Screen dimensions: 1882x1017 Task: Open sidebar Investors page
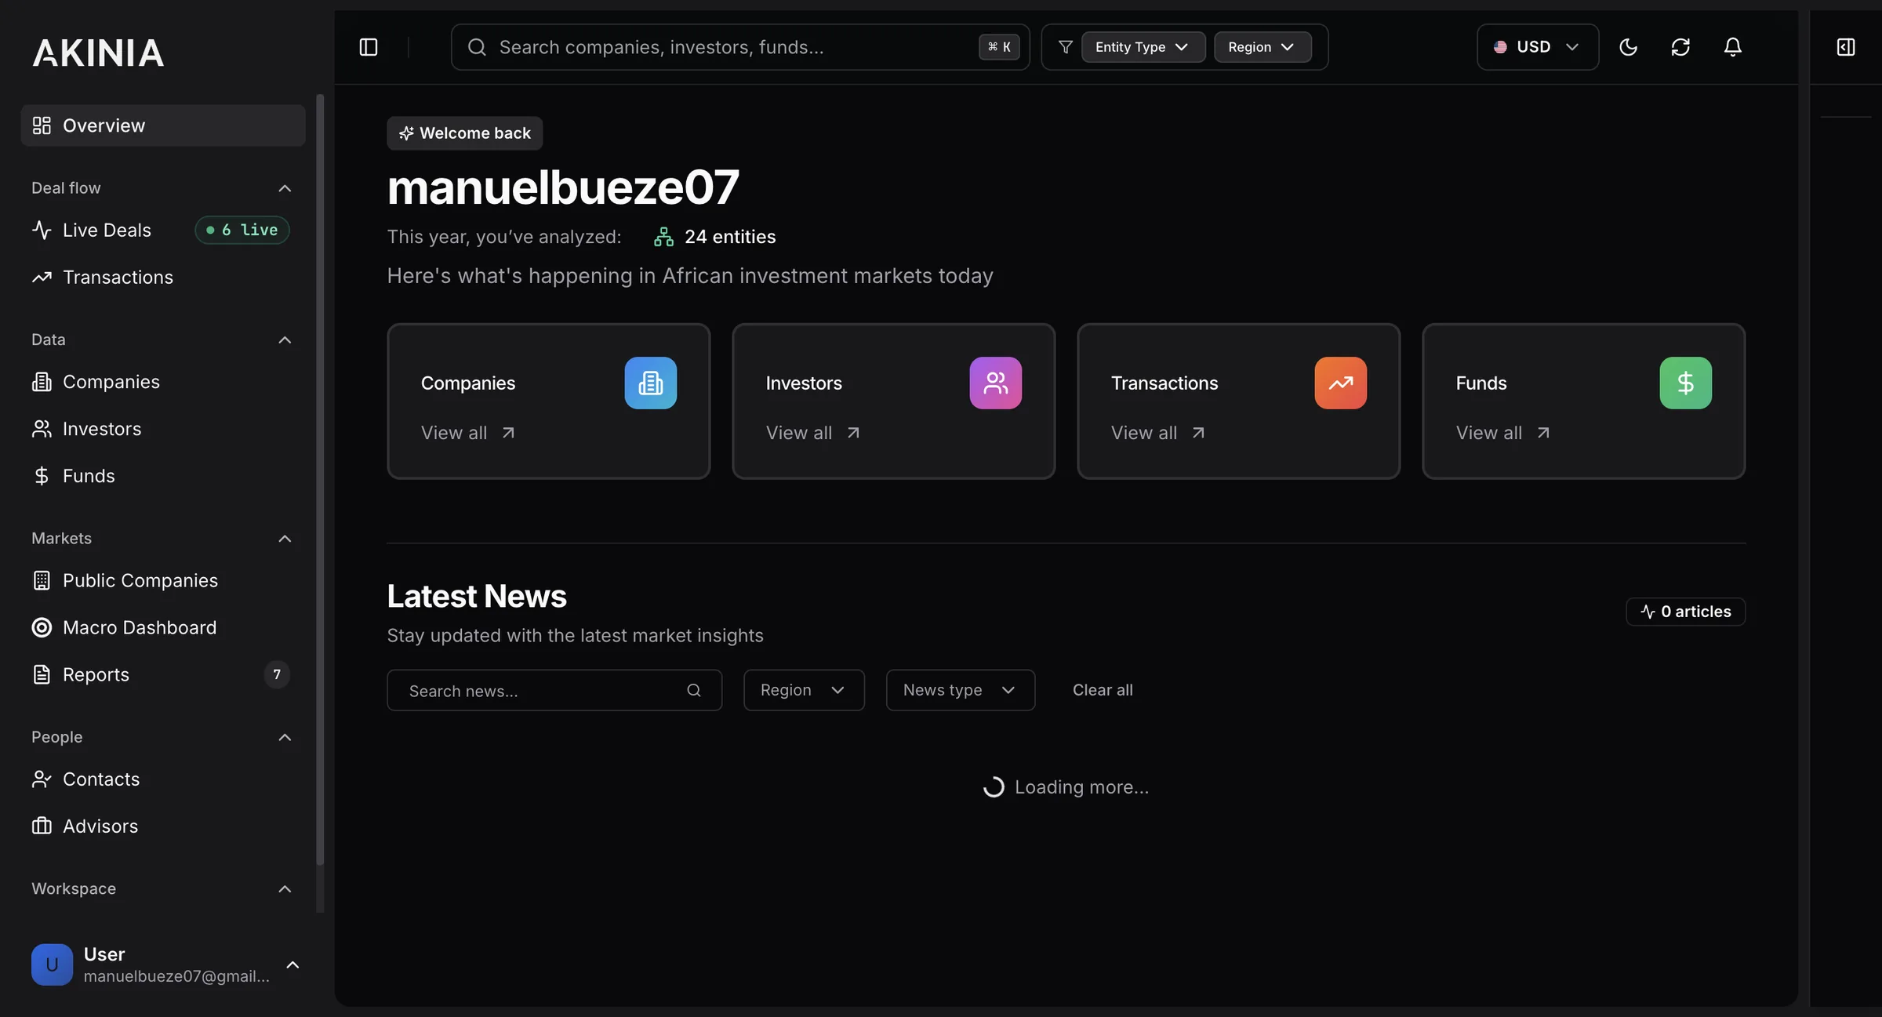click(x=162, y=429)
